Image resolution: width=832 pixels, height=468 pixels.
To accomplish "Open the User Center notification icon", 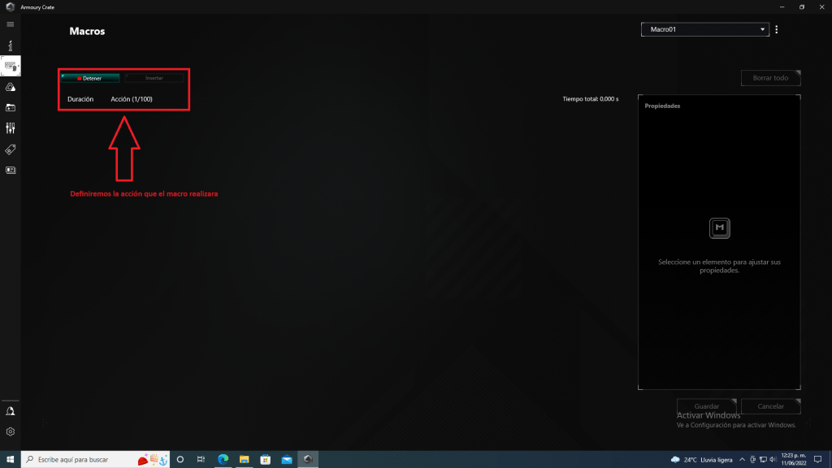I will click(11, 411).
